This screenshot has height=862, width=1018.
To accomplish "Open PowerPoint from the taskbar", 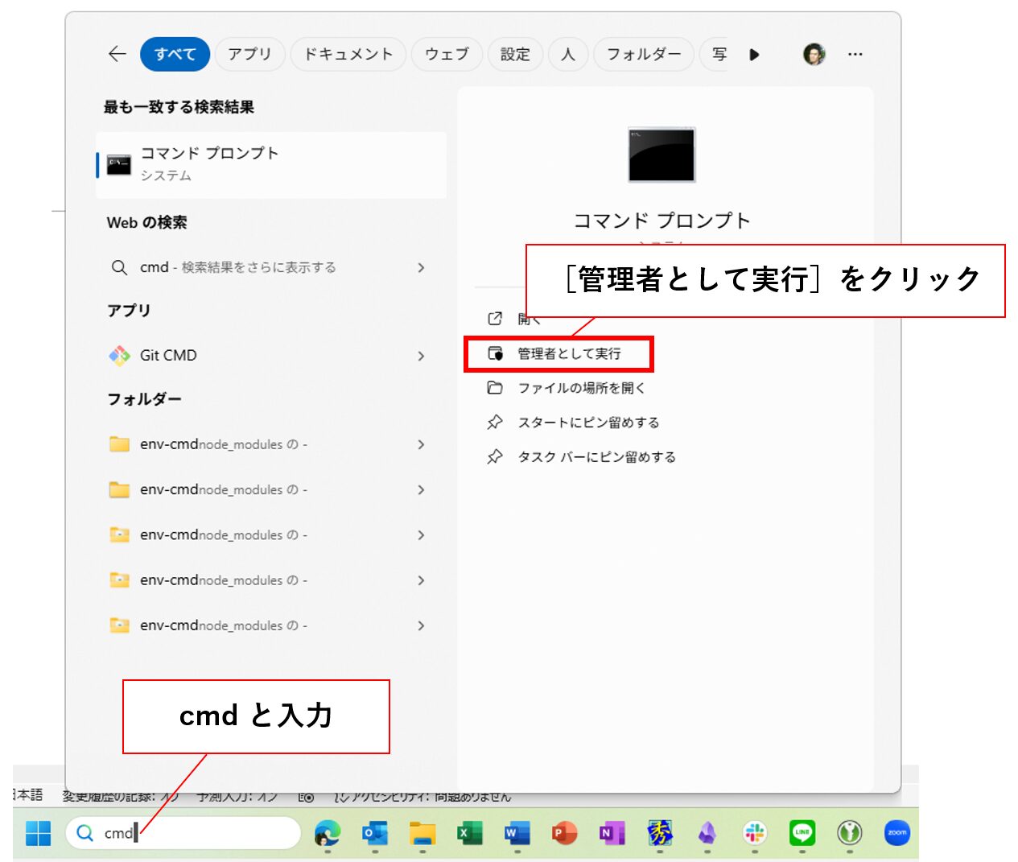I will pyautogui.click(x=564, y=833).
